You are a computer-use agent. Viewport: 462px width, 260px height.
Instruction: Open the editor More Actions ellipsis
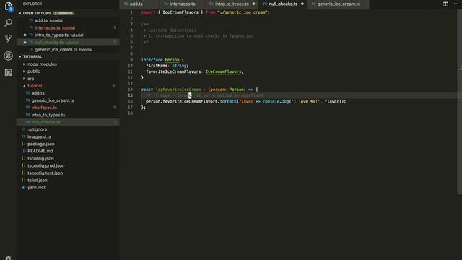click(x=456, y=4)
